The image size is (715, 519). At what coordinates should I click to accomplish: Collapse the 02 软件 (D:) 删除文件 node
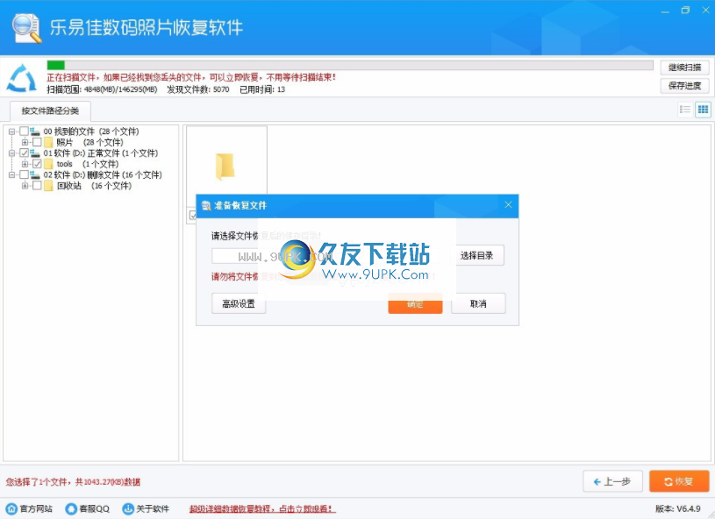12,175
